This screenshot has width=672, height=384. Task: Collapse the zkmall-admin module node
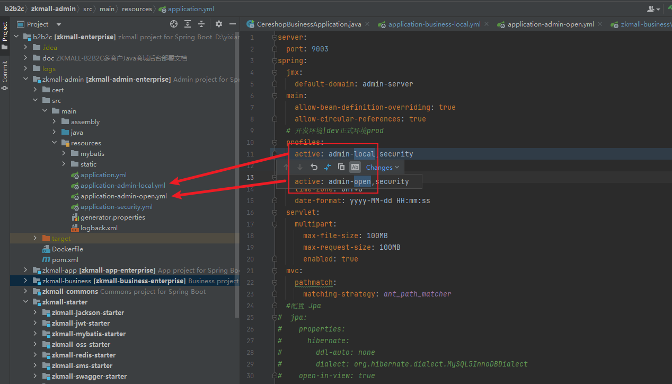(26, 79)
